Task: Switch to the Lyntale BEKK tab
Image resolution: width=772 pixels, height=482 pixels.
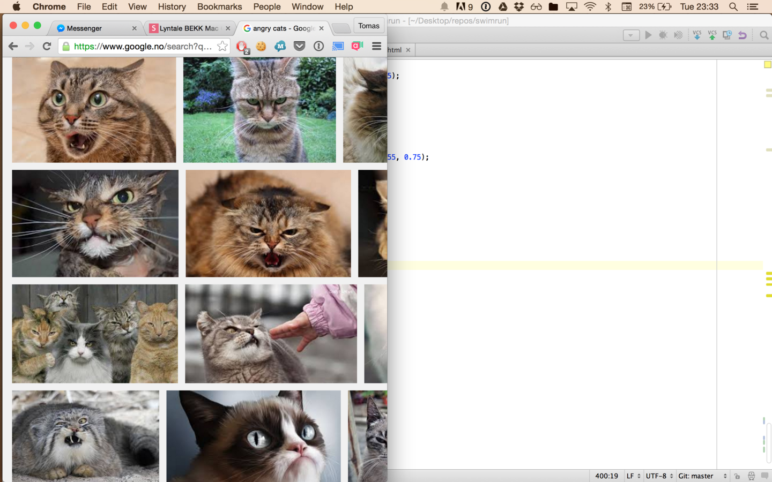Action: 189,28
